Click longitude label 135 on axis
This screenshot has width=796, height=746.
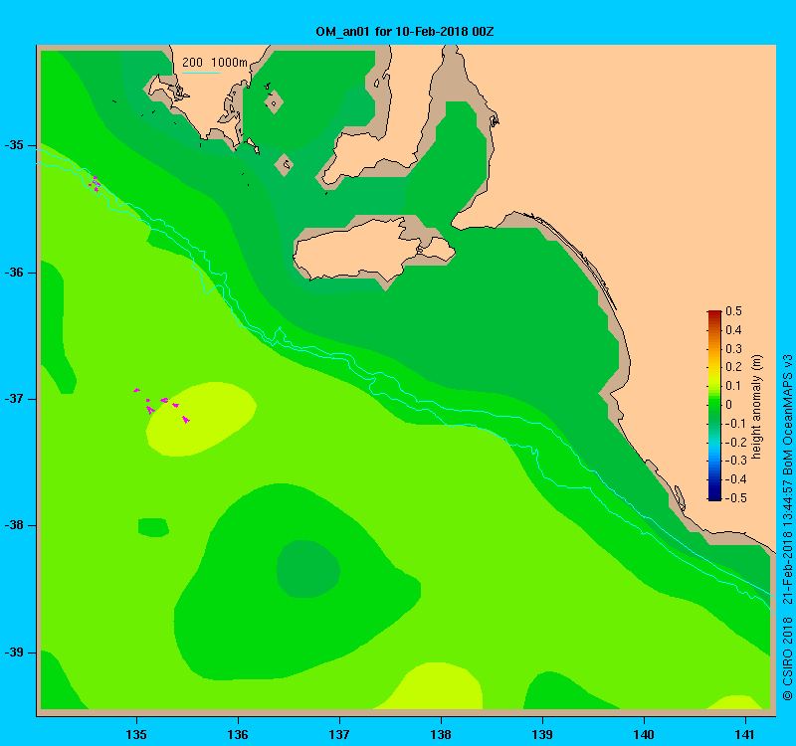click(136, 734)
